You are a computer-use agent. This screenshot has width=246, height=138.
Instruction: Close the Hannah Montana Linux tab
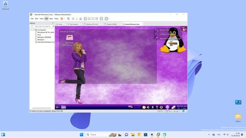tap(141, 24)
